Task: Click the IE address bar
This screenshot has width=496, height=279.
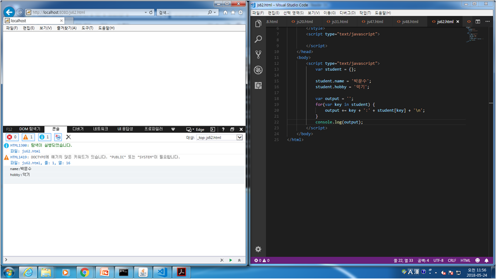Action: tap(85, 13)
